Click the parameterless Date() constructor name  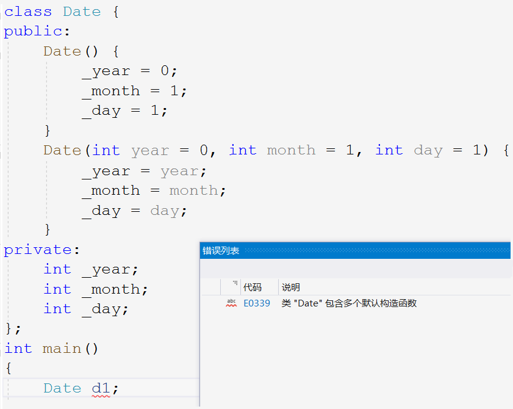[x=62, y=51]
